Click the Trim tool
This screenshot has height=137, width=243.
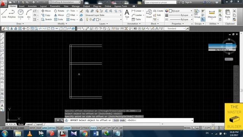(x=71, y=11)
